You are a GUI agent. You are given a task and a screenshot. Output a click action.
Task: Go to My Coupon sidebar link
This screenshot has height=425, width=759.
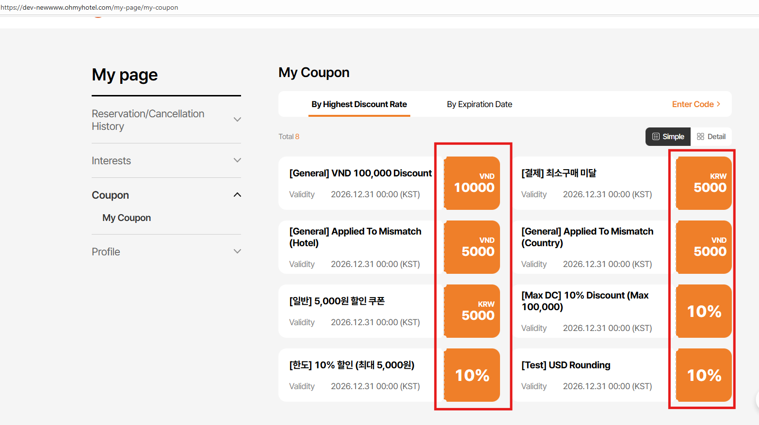pyautogui.click(x=127, y=218)
